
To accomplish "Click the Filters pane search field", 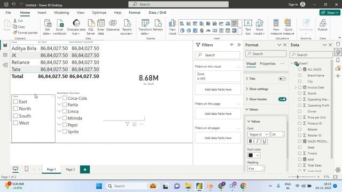I will point(217,55).
